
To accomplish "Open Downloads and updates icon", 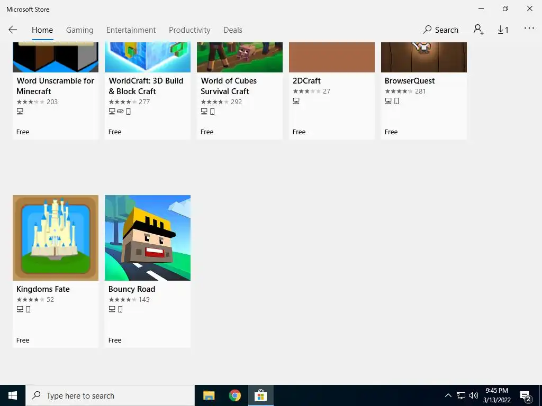I will pyautogui.click(x=503, y=30).
